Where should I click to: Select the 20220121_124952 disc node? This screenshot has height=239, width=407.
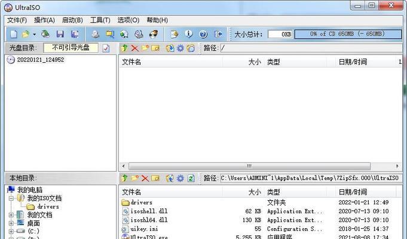41,60
